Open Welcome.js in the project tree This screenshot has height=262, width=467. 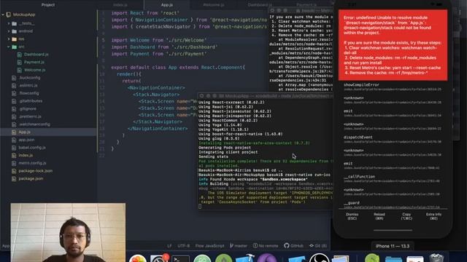point(34,70)
